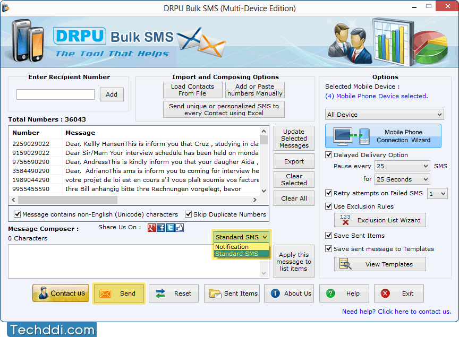459x337 pixels.
Task: Collapse the Standard SMS type dropdown
Action: tap(242, 237)
